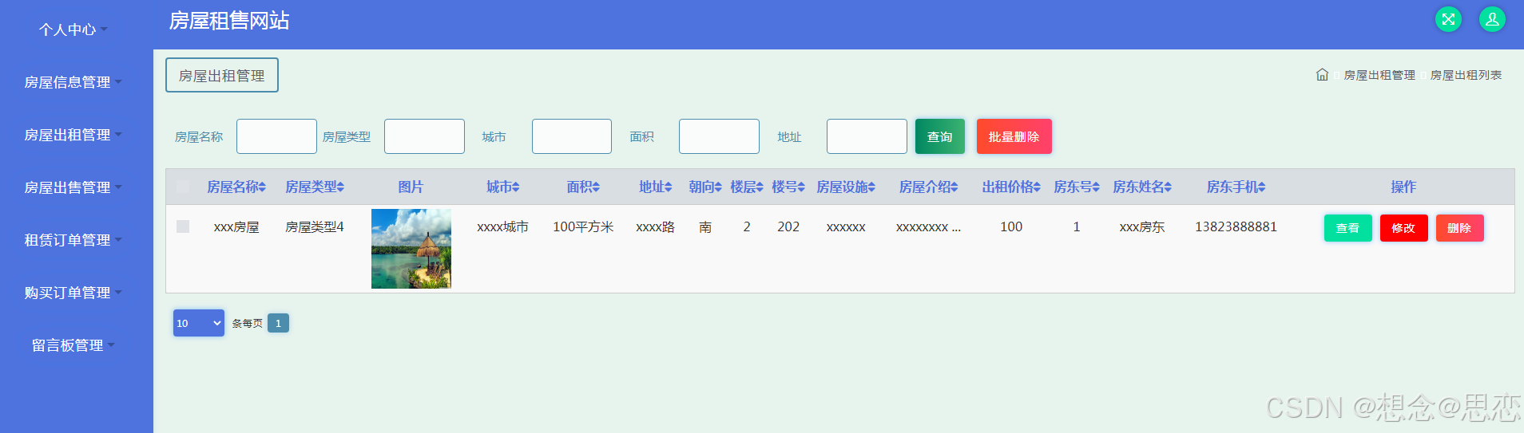Select the 房屋出租管理 tab above filters
The height and width of the screenshot is (433, 1524).
click(222, 75)
